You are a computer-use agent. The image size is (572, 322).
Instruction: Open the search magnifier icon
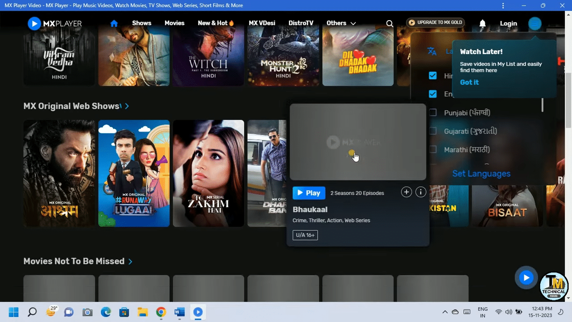[390, 24]
